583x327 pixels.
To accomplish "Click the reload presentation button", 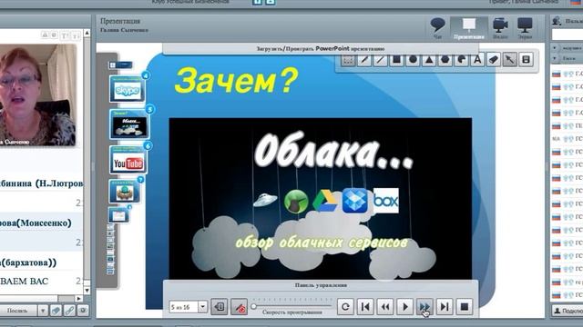I will 345,307.
